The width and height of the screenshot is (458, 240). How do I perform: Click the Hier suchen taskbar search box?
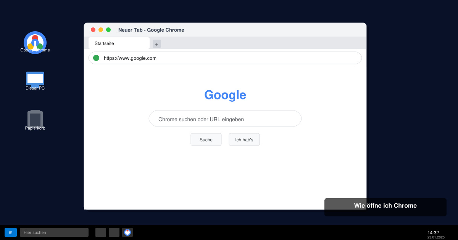tap(54, 232)
